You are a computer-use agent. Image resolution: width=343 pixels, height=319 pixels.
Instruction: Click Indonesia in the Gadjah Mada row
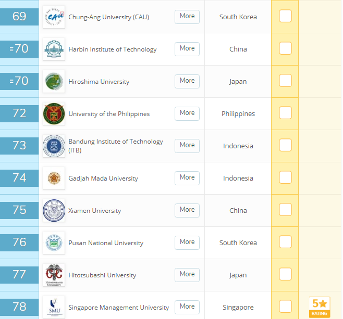pos(238,178)
